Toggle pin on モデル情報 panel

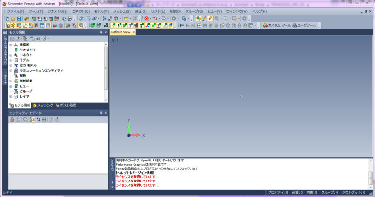[x=100, y=33]
